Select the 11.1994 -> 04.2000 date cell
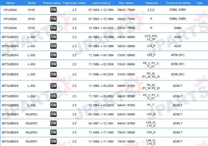The image size is (208, 146). (x=101, y=105)
